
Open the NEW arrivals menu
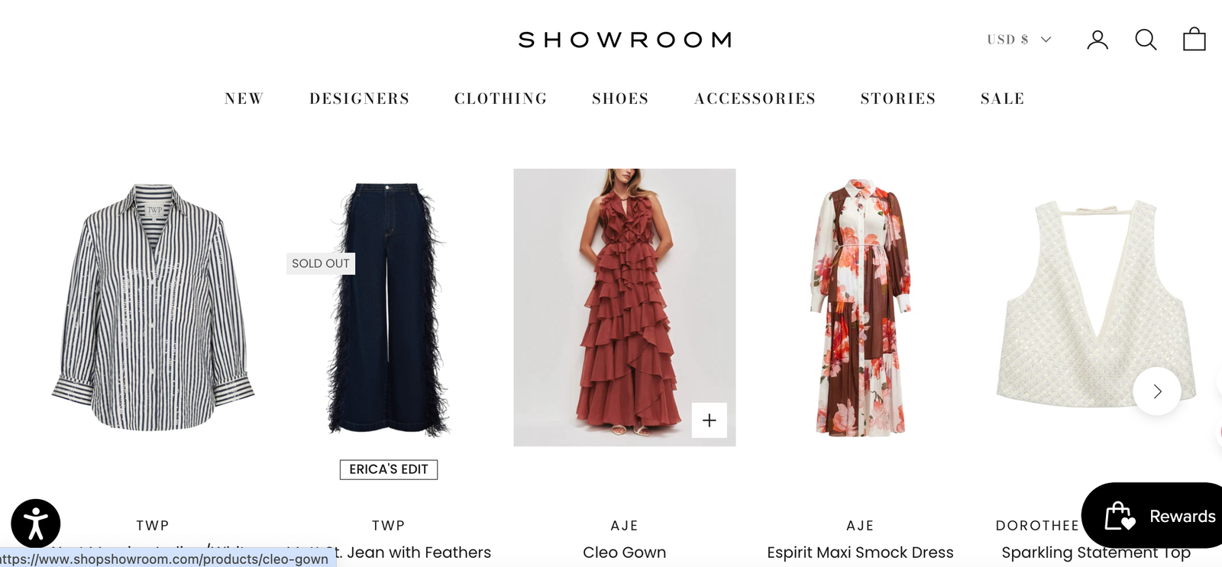pyautogui.click(x=244, y=98)
